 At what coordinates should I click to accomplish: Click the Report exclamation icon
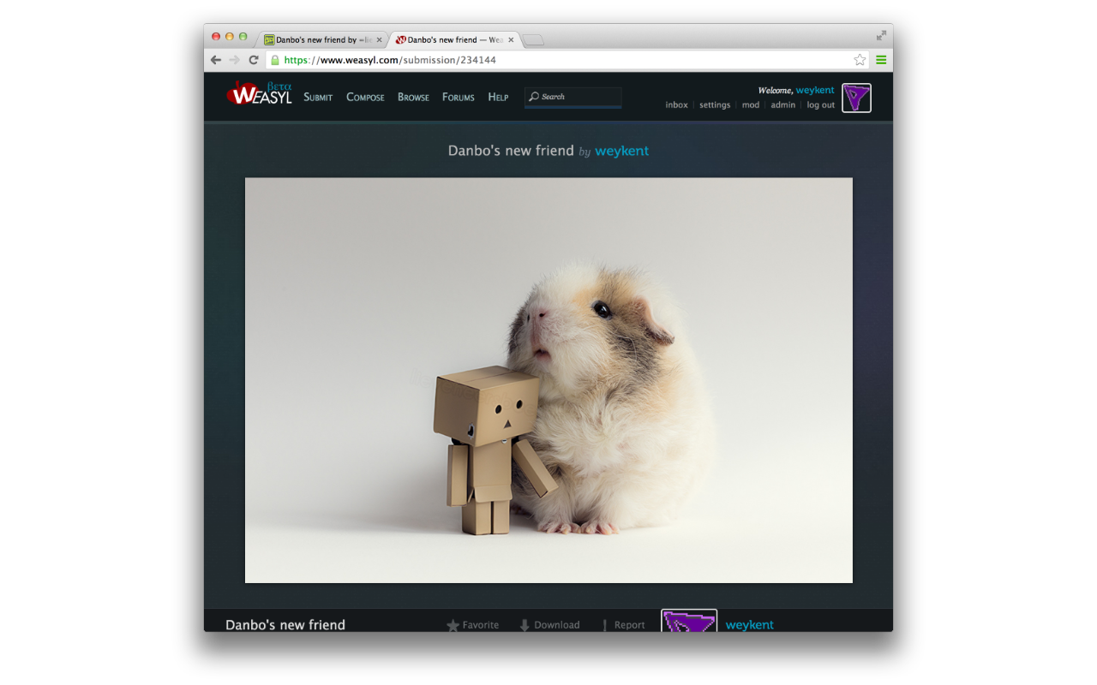605,625
